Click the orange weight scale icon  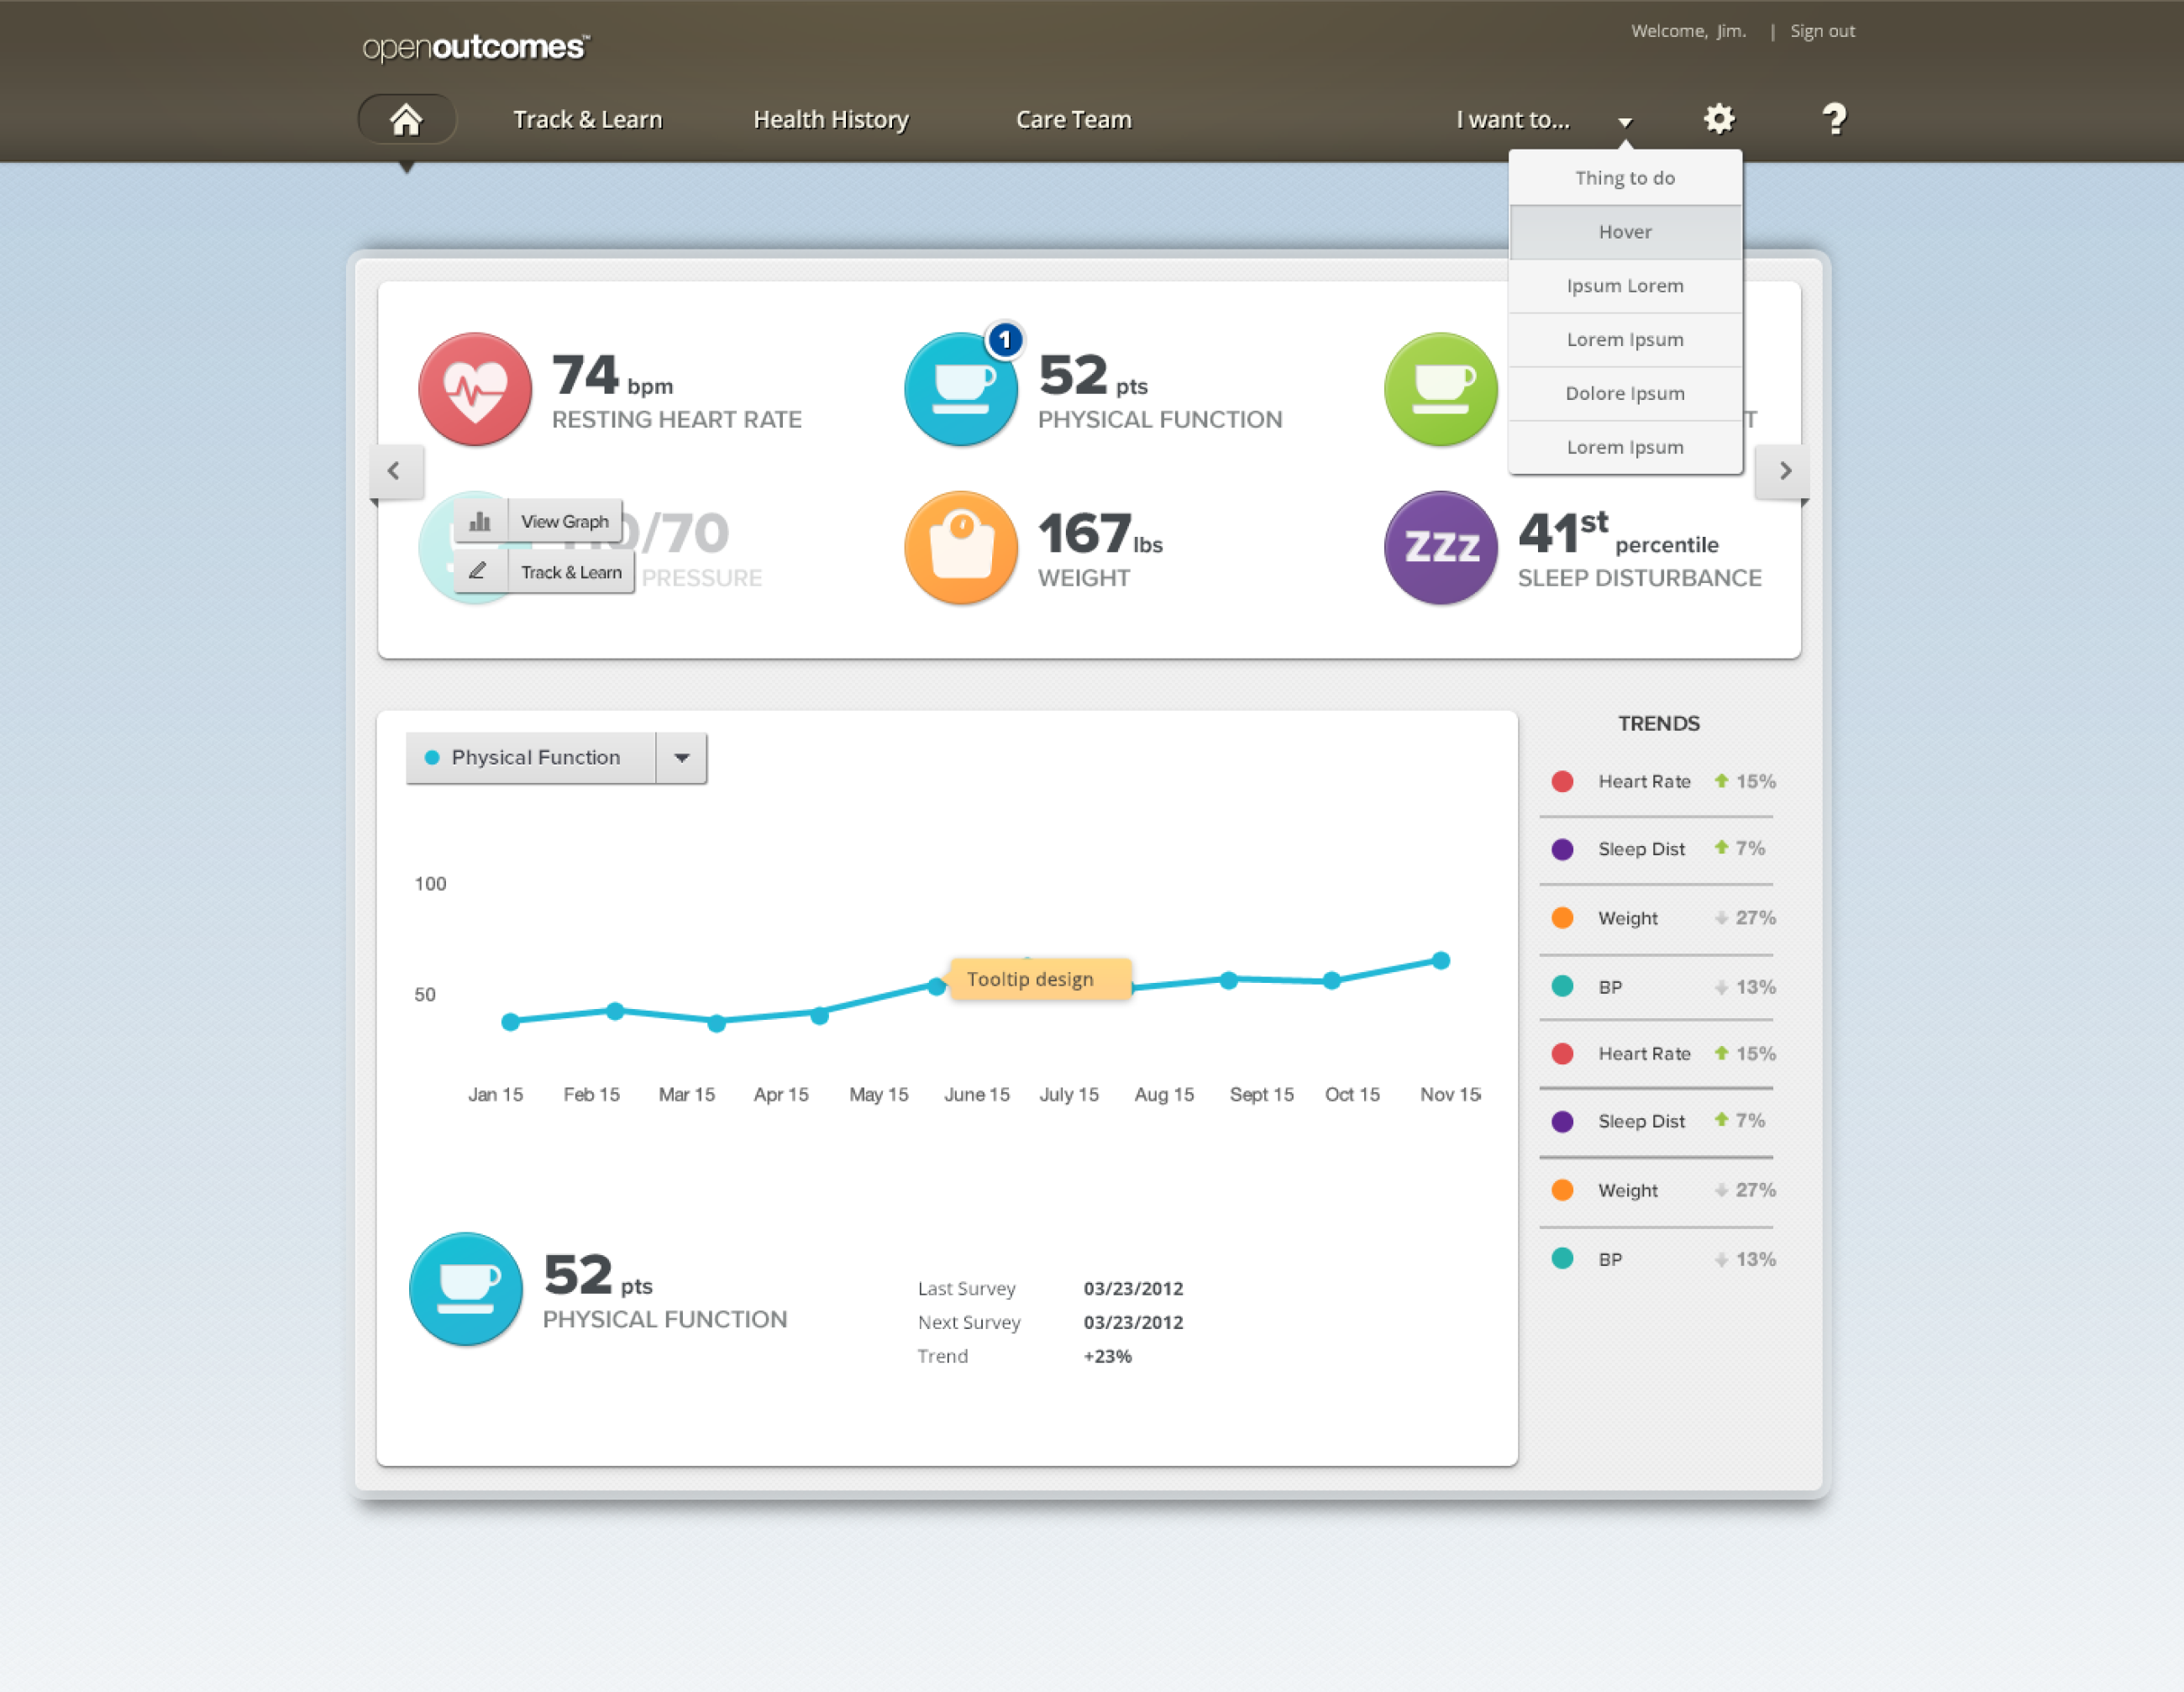[960, 548]
